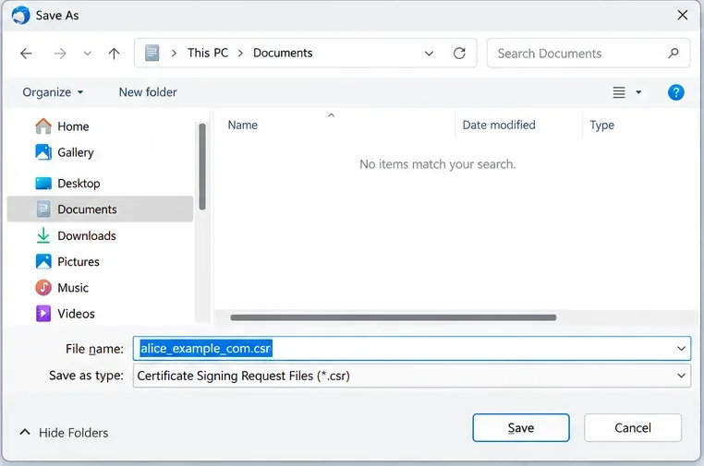This screenshot has width=704, height=466.
Task: Refresh the Documents folder view
Action: click(459, 54)
